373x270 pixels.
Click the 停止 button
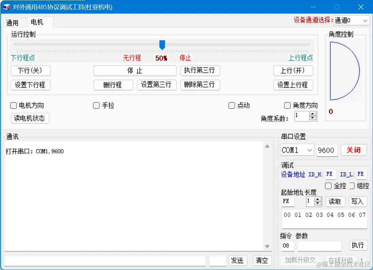tap(135, 71)
